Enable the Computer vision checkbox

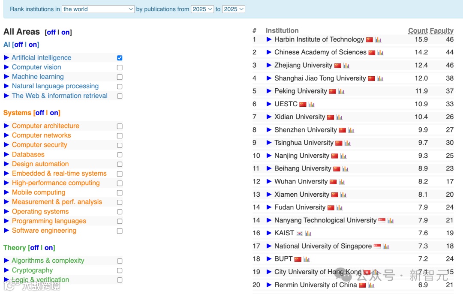coord(120,68)
